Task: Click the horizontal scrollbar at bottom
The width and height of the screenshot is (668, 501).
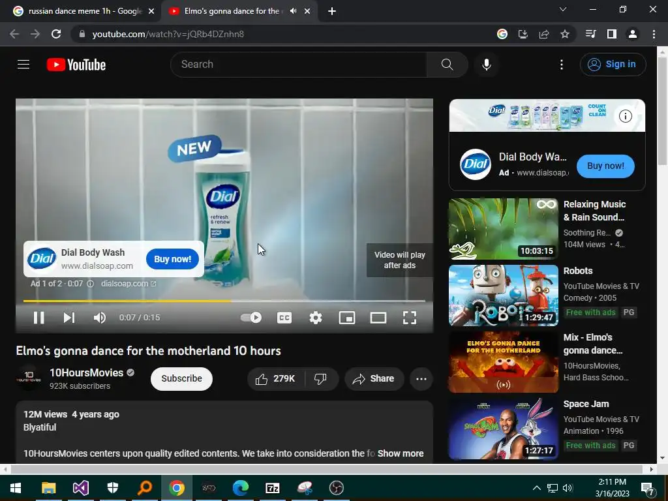Action: coord(326,469)
